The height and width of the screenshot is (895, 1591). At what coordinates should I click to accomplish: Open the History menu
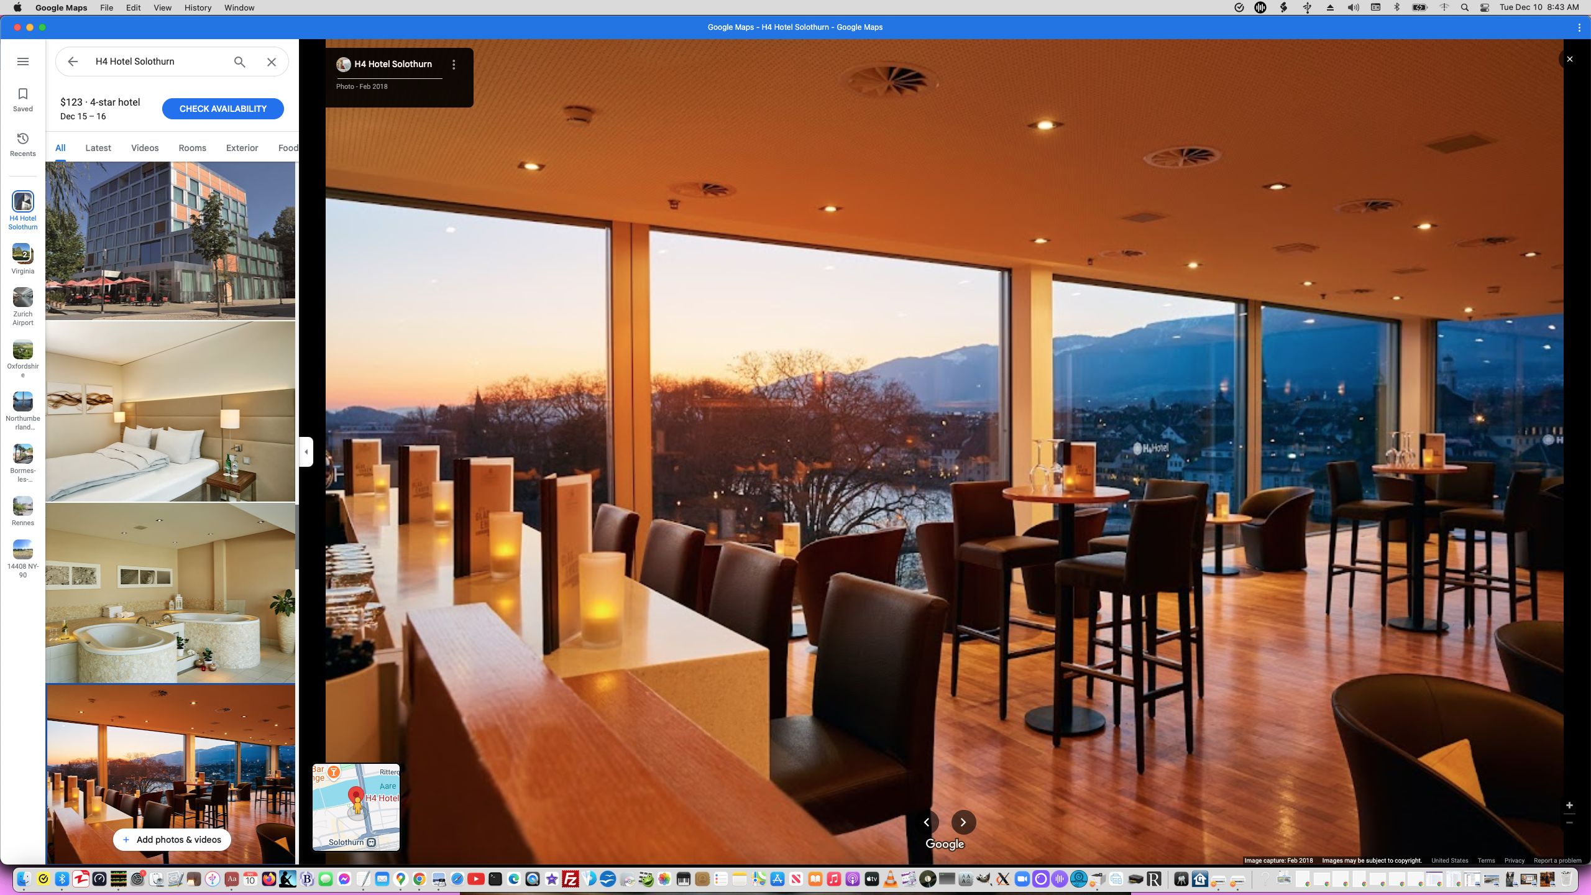(x=198, y=7)
